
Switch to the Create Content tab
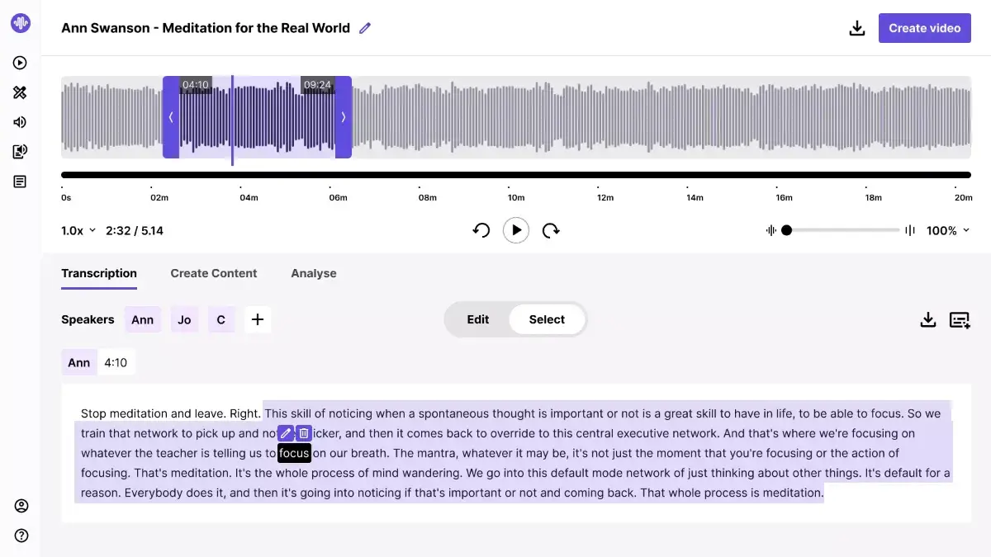coord(214,273)
